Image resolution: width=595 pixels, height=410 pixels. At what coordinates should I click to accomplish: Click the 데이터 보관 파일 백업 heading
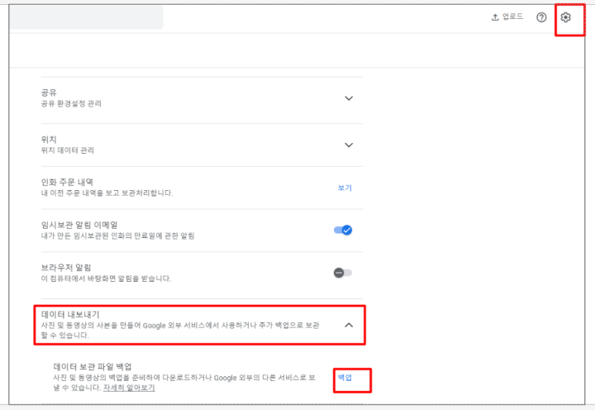(93, 367)
